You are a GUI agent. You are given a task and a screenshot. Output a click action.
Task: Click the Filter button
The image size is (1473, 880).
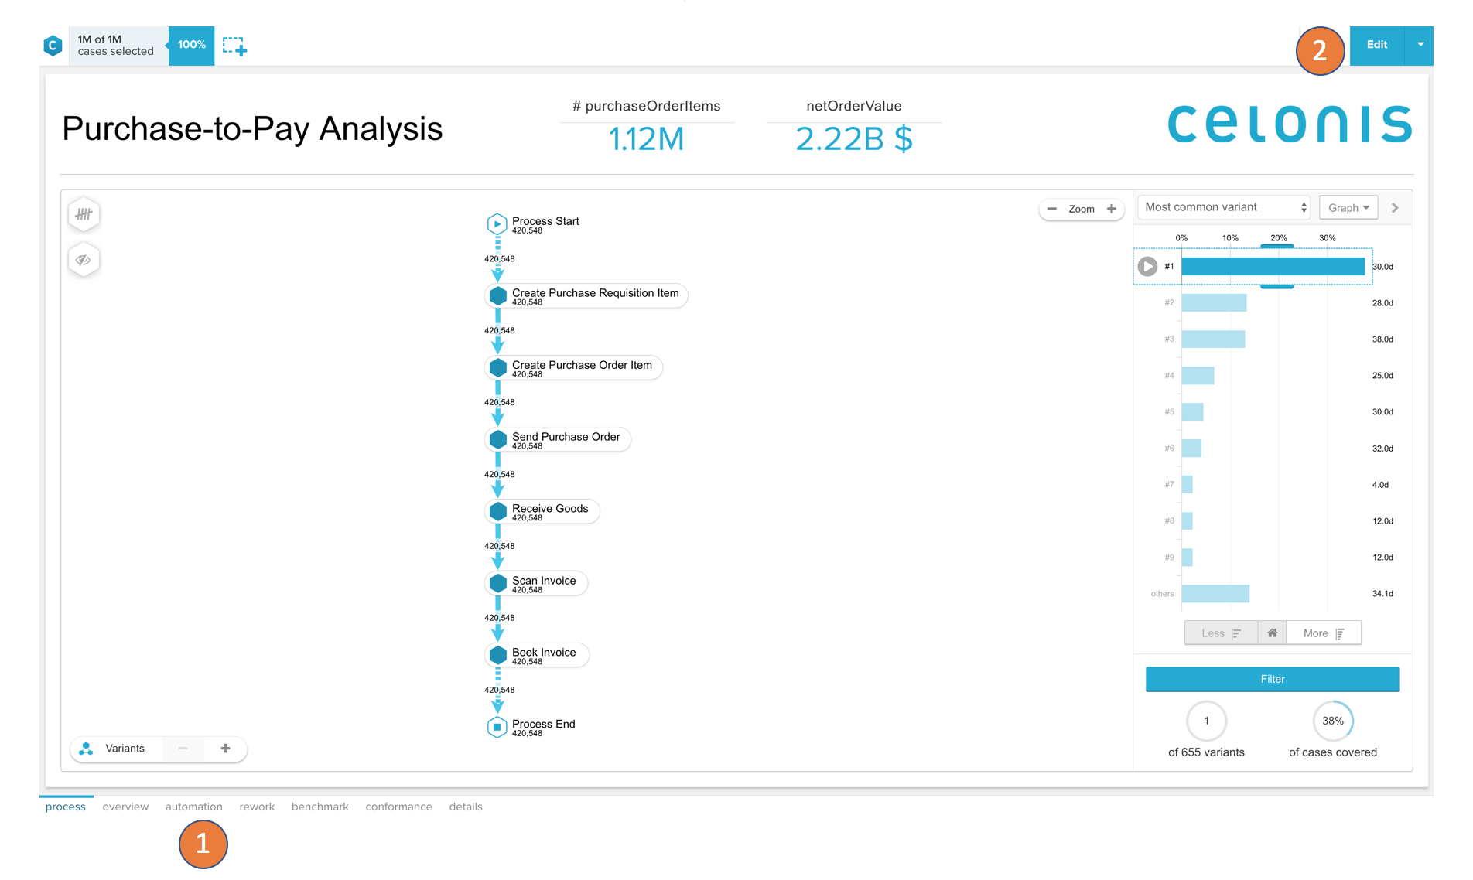click(x=1272, y=679)
